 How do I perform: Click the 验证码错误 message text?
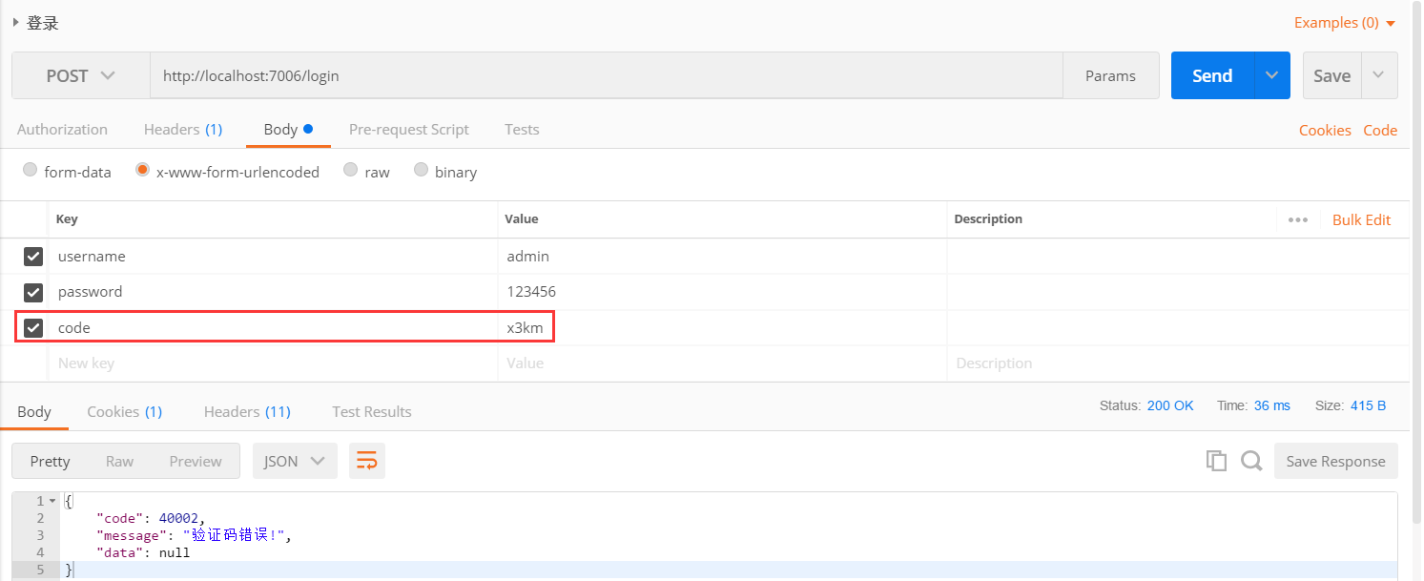pyautogui.click(x=234, y=535)
